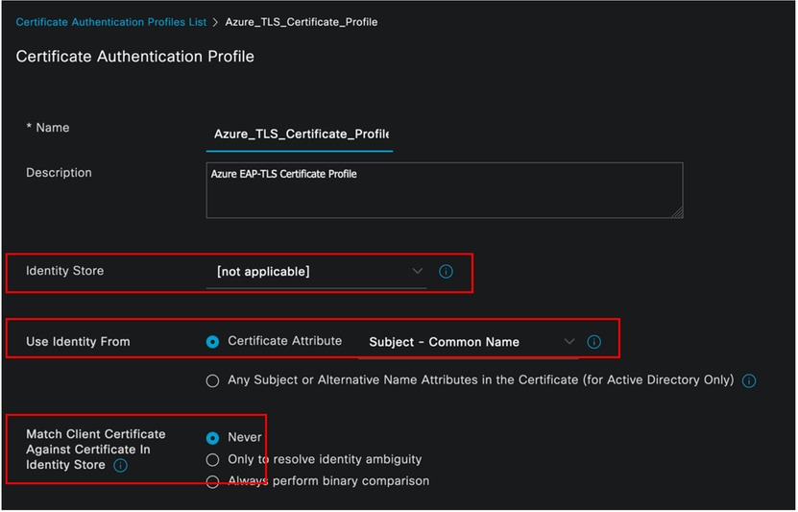Click the Identity Store dropdown chevron

click(418, 271)
